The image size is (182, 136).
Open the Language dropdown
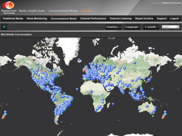(x=132, y=27)
